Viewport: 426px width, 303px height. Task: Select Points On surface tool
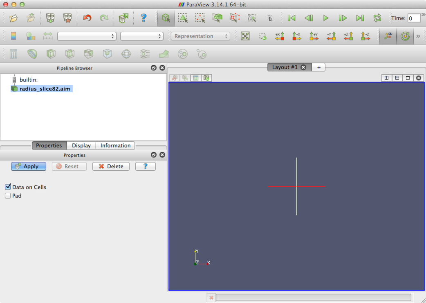[x=200, y=18]
